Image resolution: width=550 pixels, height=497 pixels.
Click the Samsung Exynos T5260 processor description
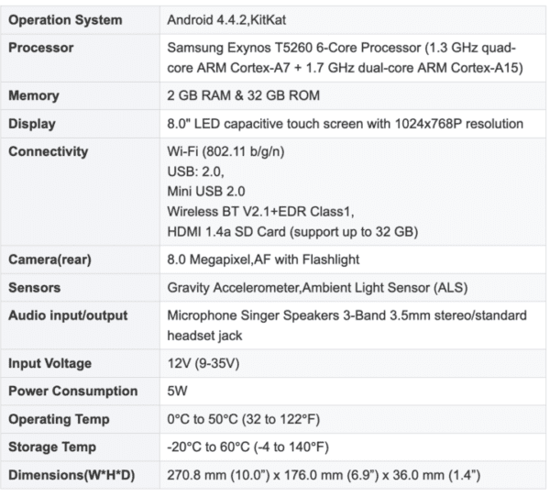(340, 56)
